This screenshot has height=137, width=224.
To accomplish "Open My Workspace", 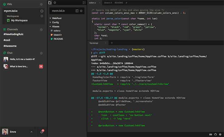I will coord(19,20).
